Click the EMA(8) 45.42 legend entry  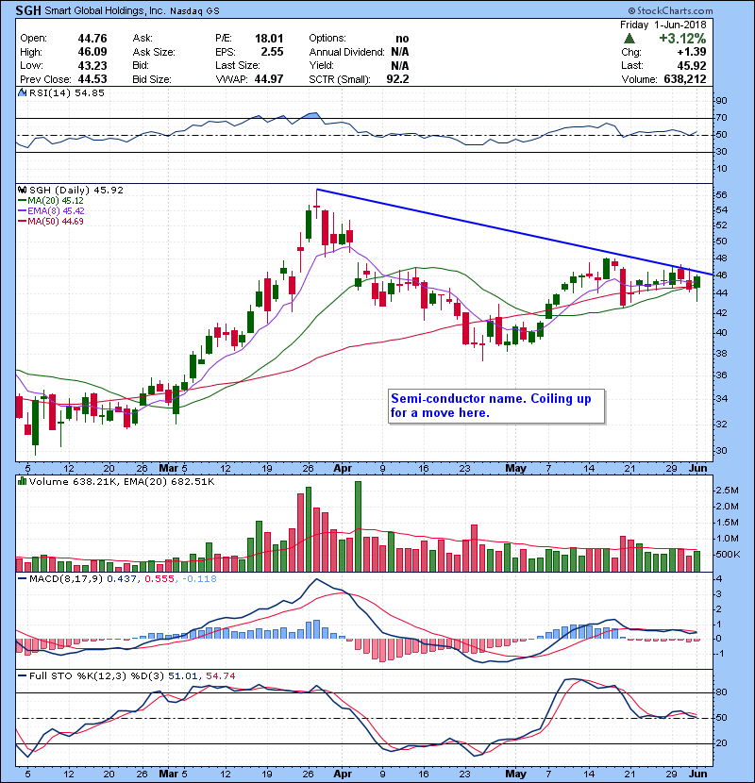pos(51,210)
